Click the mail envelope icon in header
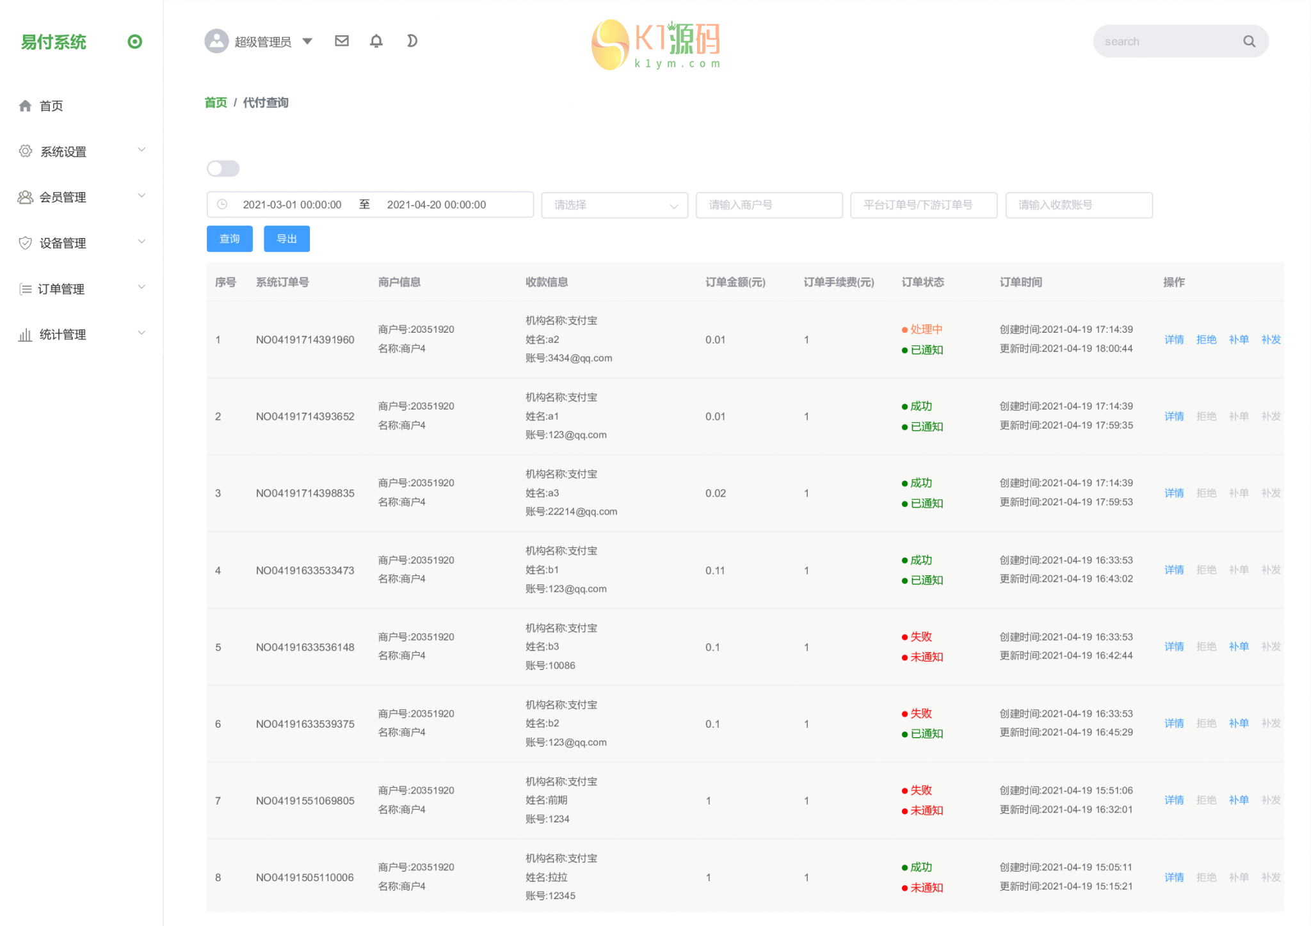Image resolution: width=1311 pixels, height=926 pixels. pyautogui.click(x=342, y=41)
